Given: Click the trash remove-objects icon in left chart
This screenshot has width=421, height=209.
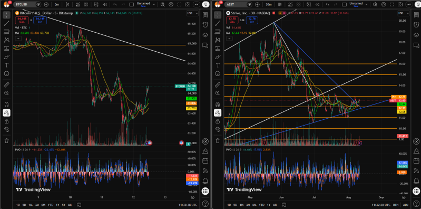Looking at the screenshot, I should [x=6, y=140].
